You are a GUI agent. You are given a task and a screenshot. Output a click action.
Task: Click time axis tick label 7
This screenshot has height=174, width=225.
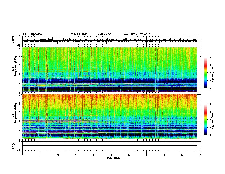click(x=147, y=155)
